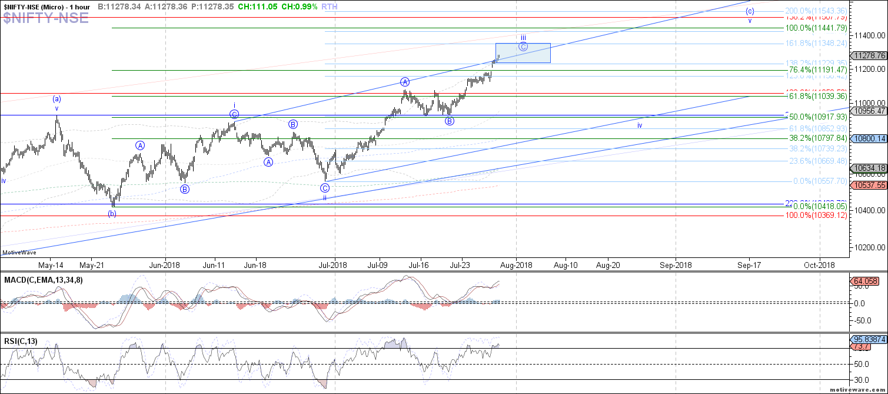The height and width of the screenshot is (394, 888).
Task: Click the 76.4%(11191.47) Fibonacci label
Action: (x=818, y=69)
